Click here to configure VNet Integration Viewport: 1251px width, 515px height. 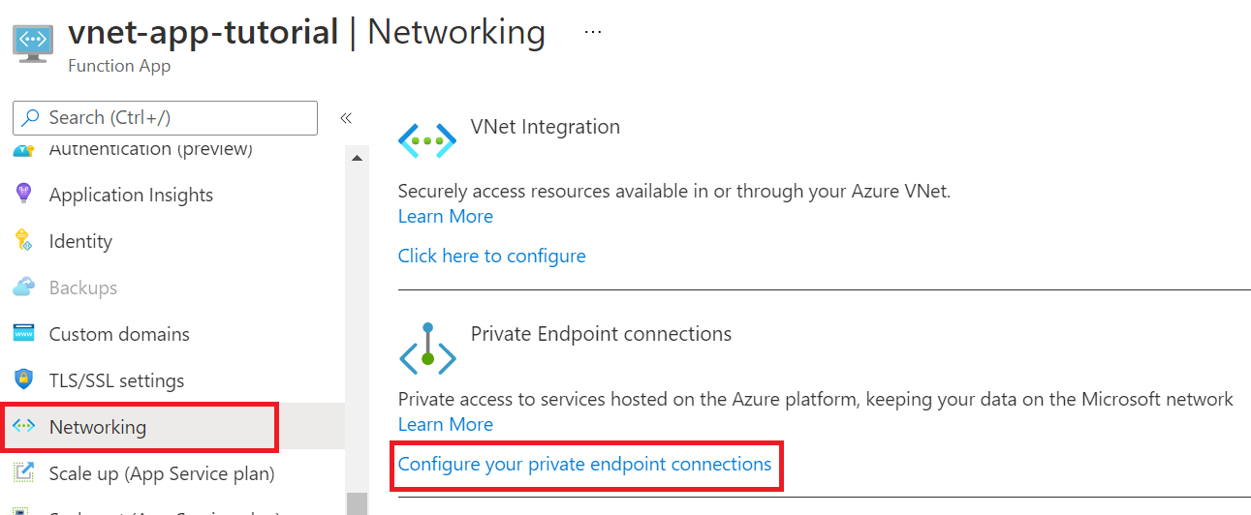491,256
